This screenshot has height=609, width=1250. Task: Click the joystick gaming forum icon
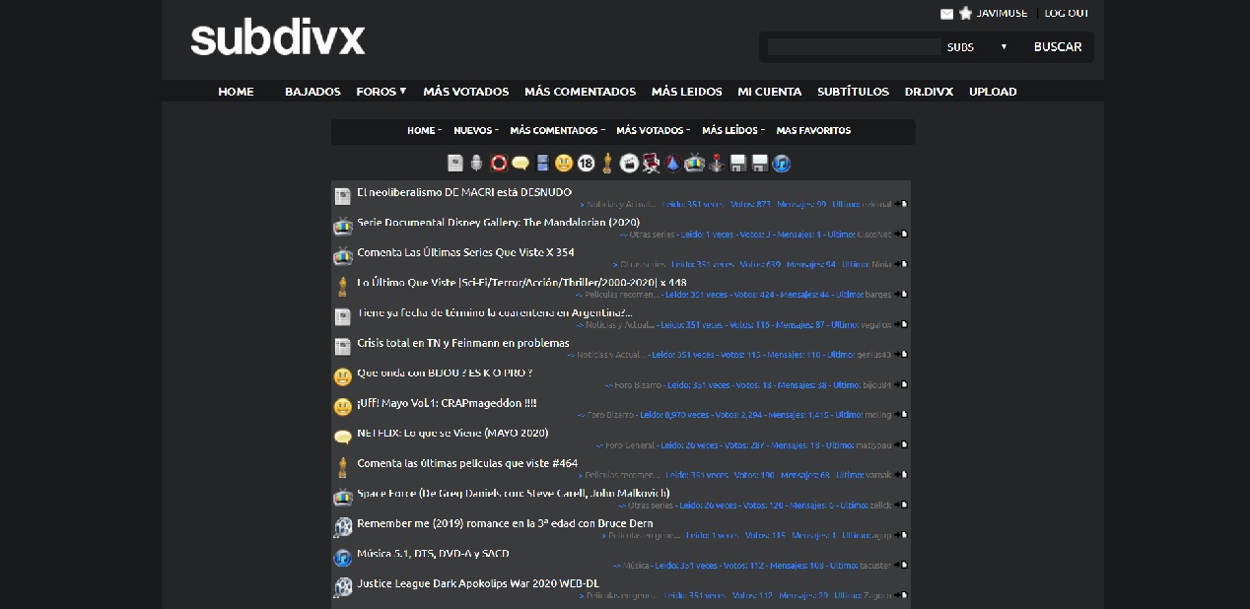[x=717, y=163]
